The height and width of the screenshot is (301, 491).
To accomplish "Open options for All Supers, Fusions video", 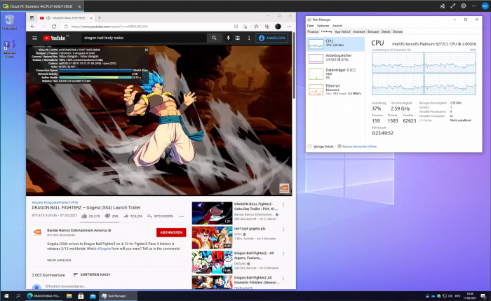I will tap(283, 254).
